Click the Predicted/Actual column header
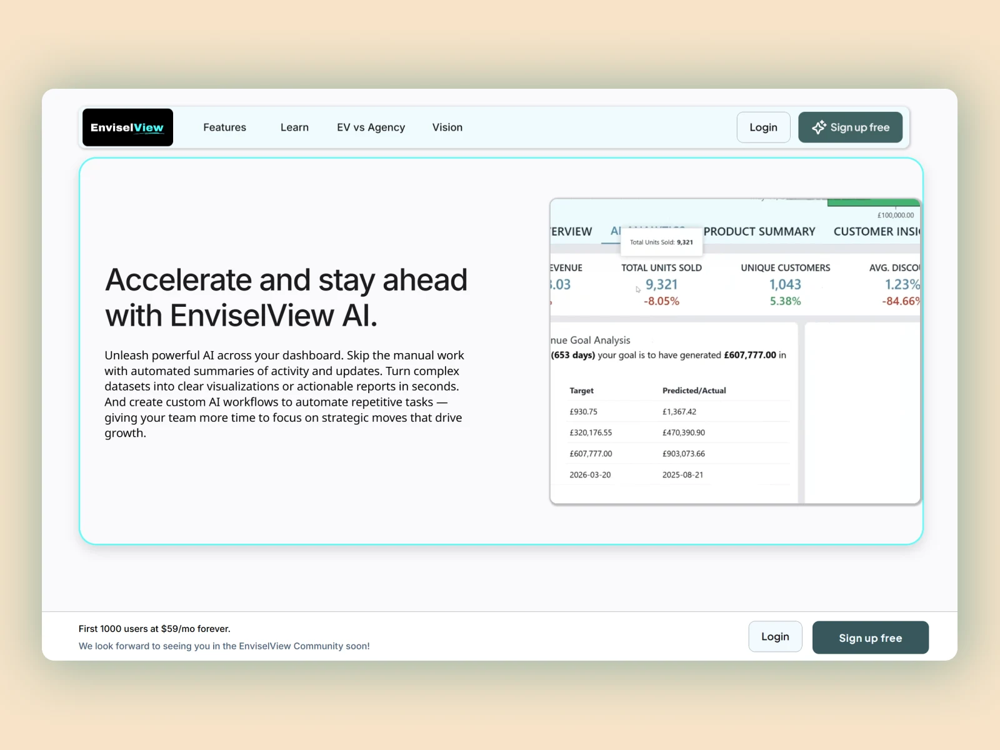This screenshot has height=750, width=1000. click(x=694, y=391)
